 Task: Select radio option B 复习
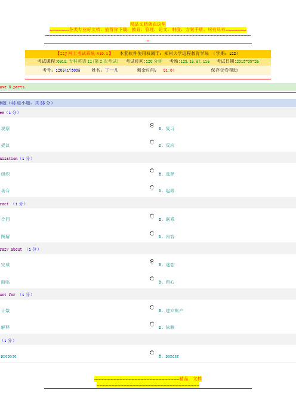[x=152, y=125]
